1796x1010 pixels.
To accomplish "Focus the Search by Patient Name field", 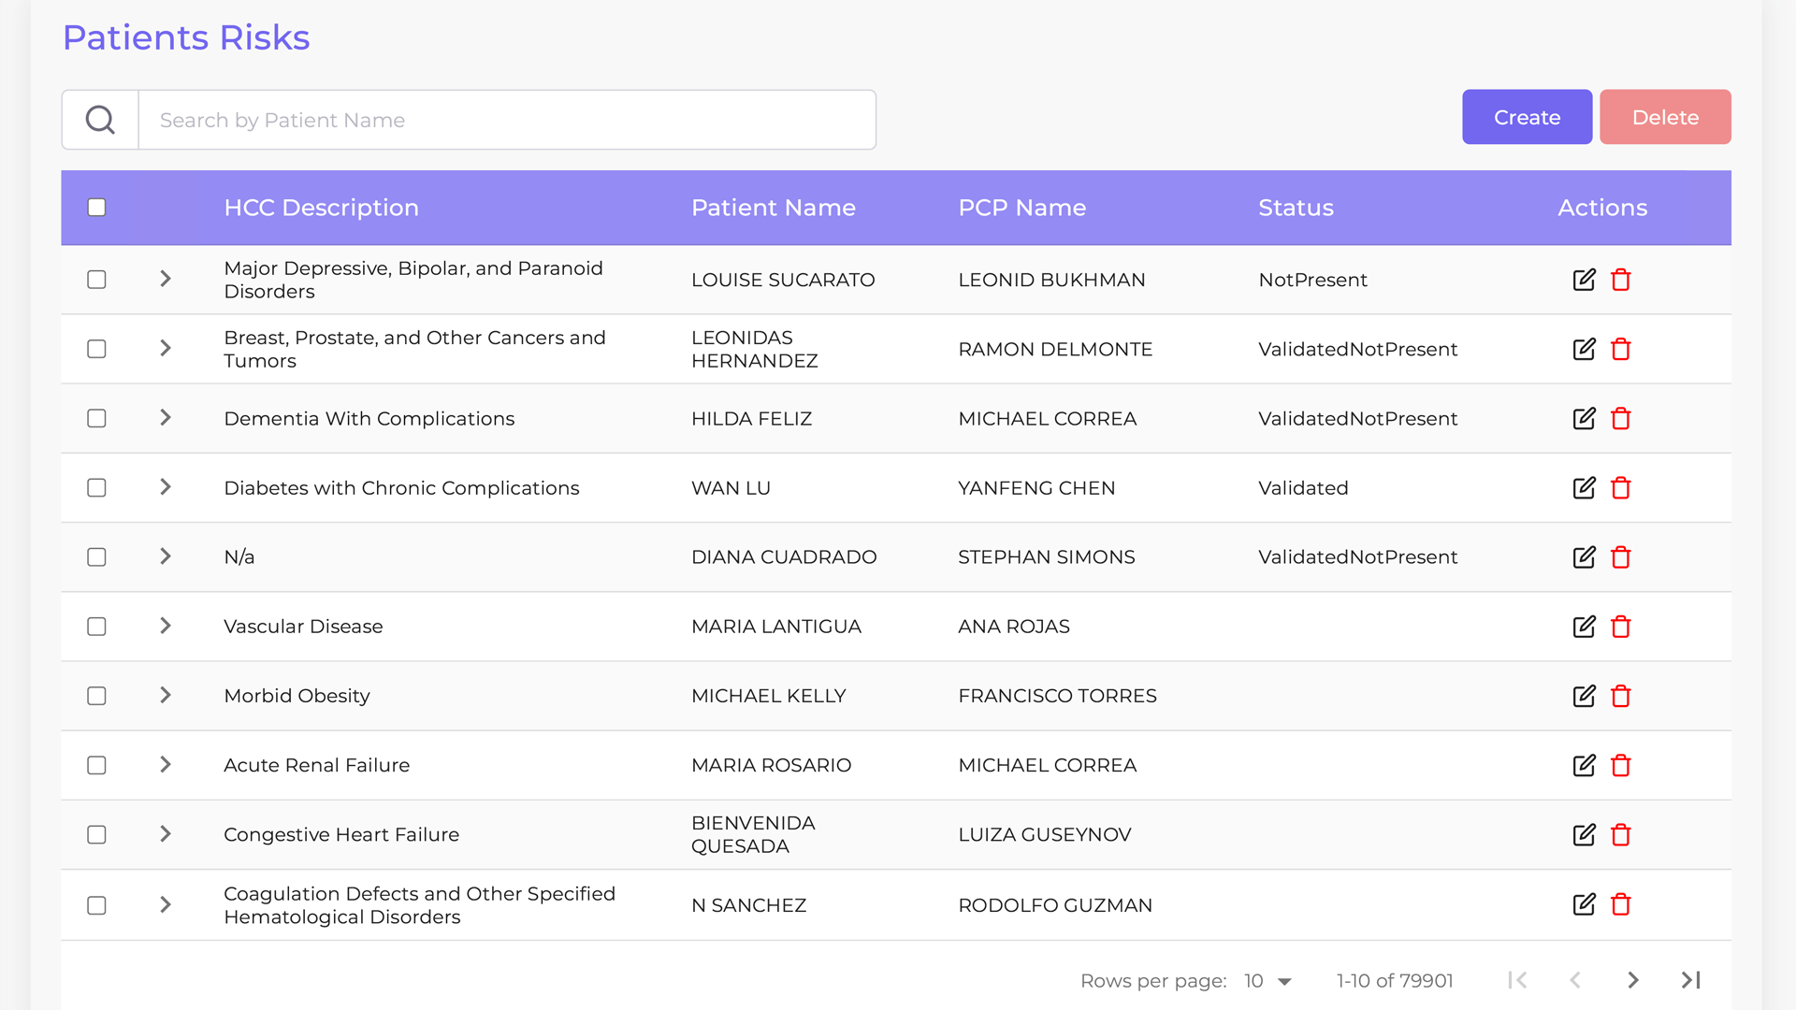I will tap(507, 120).
